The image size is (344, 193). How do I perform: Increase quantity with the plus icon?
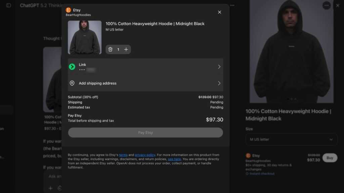126,50
